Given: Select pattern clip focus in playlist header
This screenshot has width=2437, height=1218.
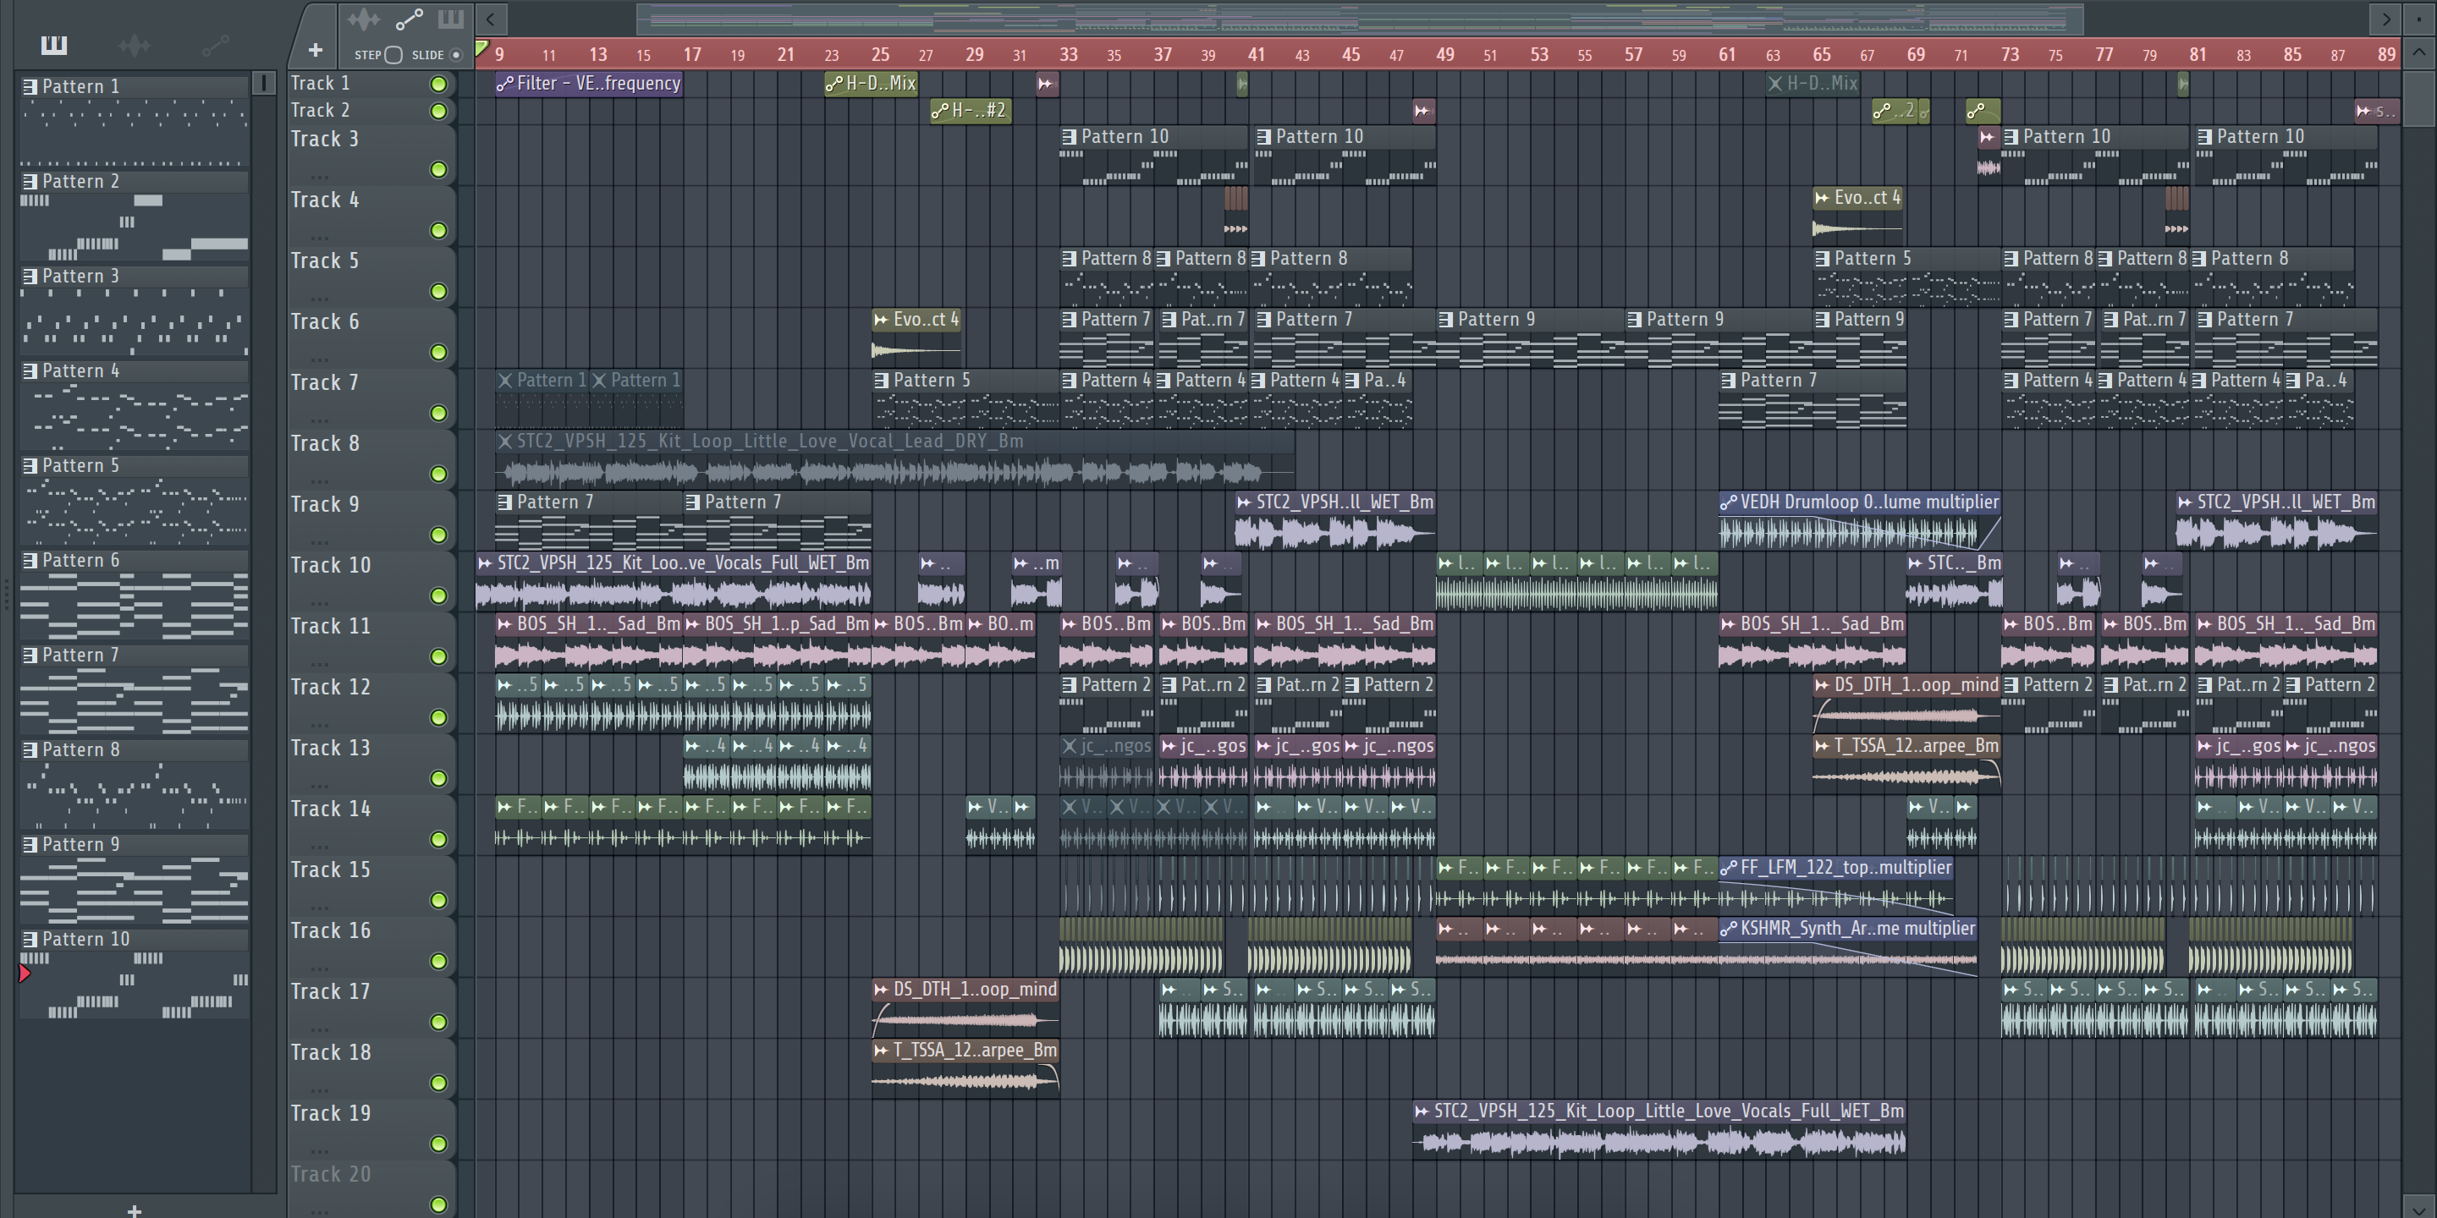Looking at the screenshot, I should pos(450,19).
